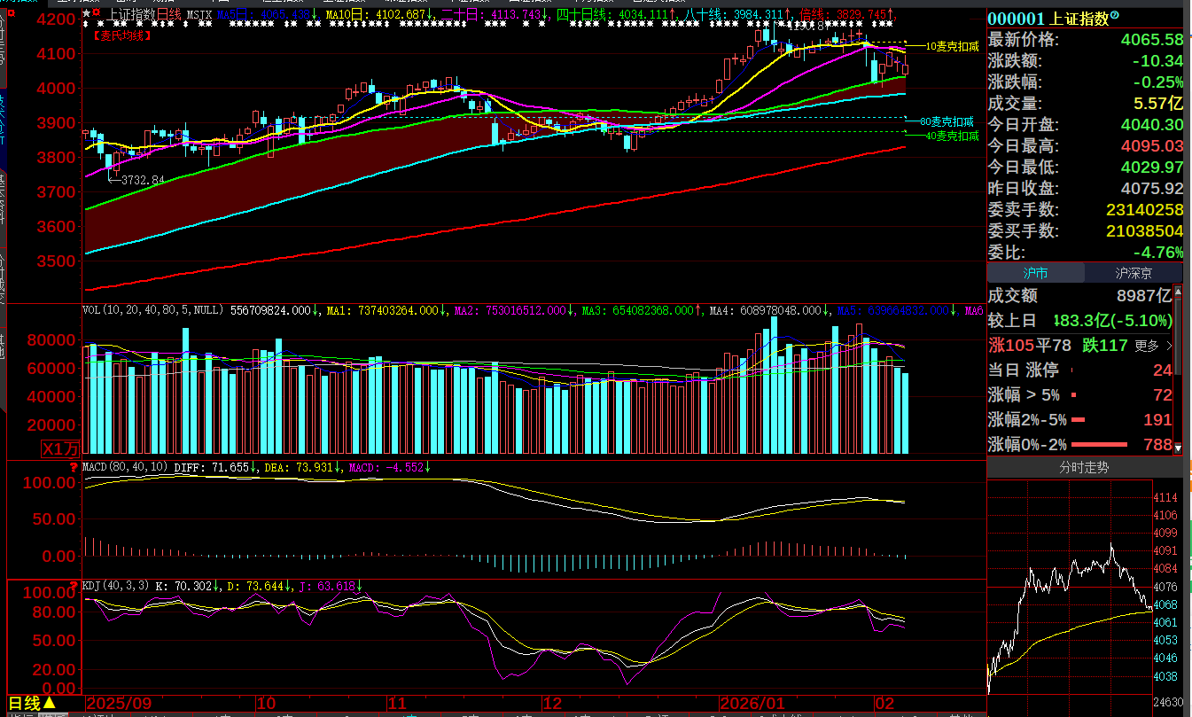
Task: Switch to the 沪深京 market tab
Action: [1134, 273]
